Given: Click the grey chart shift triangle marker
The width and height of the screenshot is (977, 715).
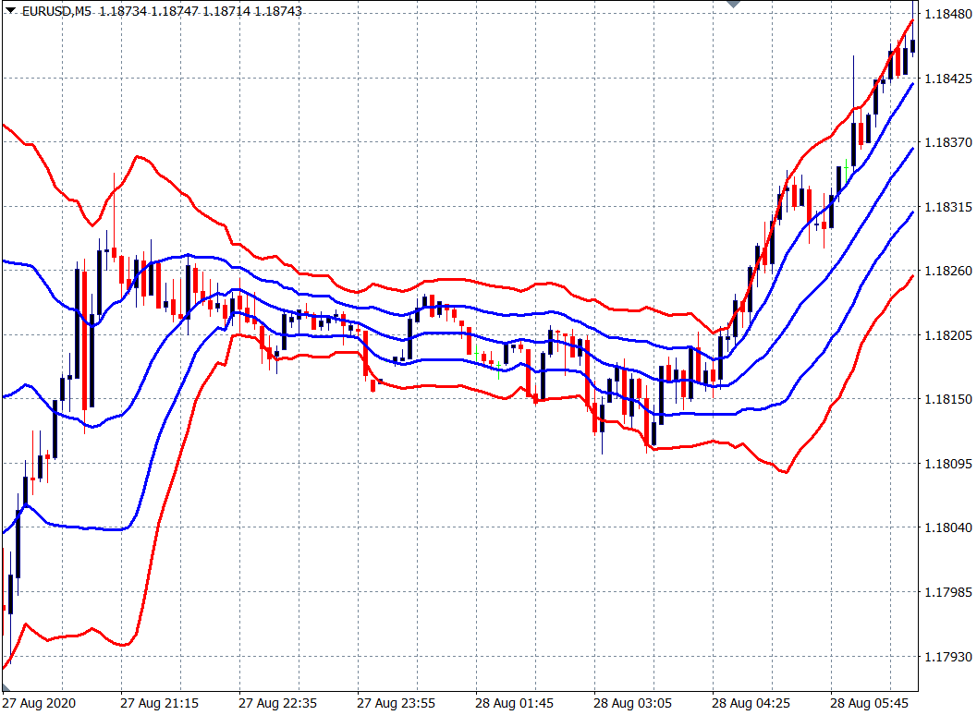Looking at the screenshot, I should (x=734, y=5).
